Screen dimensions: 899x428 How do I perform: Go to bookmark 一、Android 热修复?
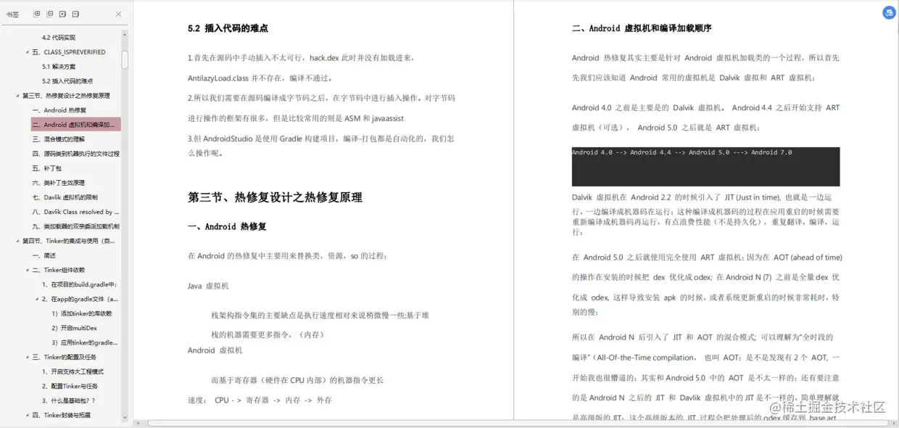tap(59, 110)
